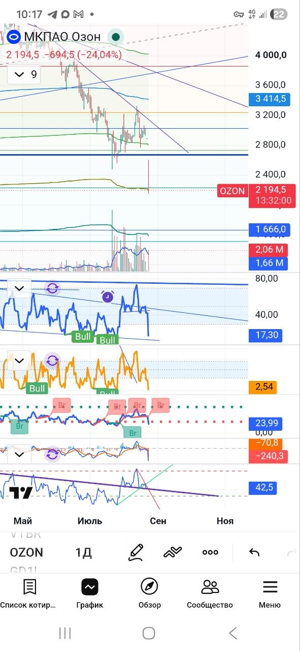Tap the green market status dot
This screenshot has height=651, width=300.
tap(117, 37)
